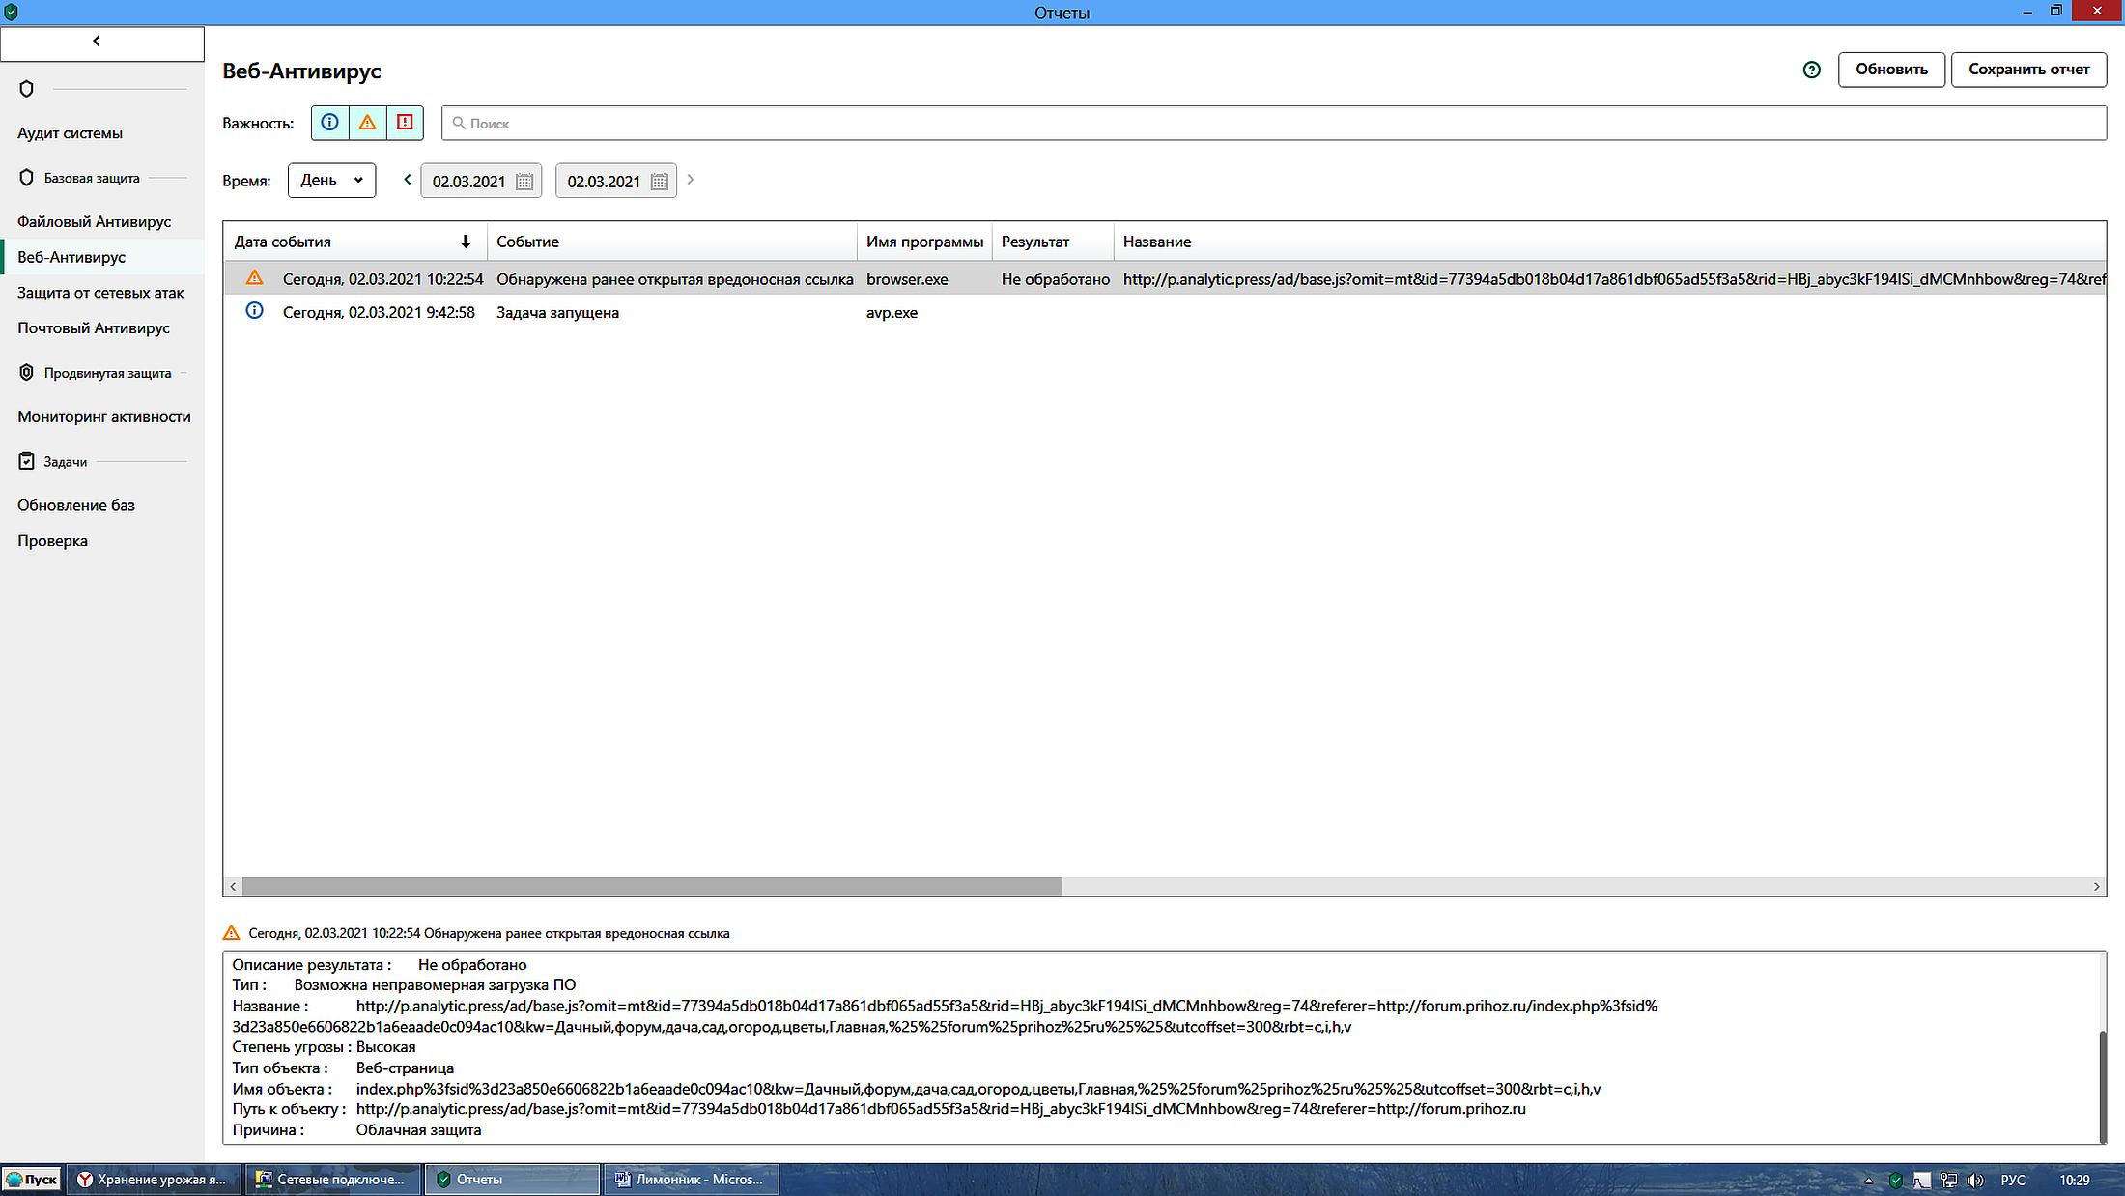
Task: Click the Поиск search field
Action: (1273, 123)
